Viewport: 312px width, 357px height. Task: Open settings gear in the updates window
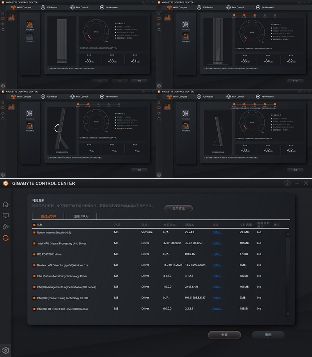pos(6,350)
